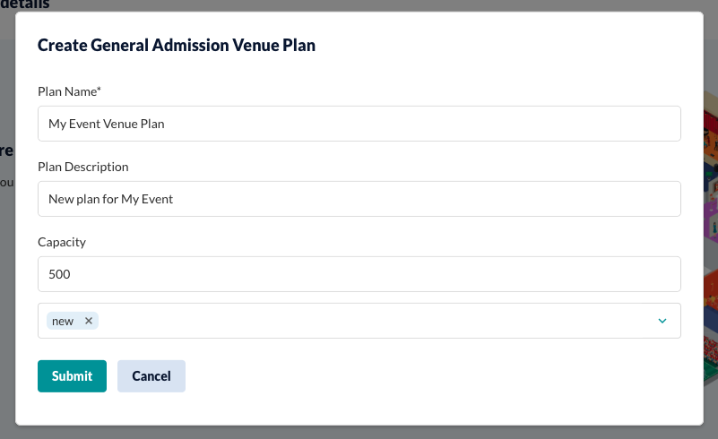Click the Plan Name label
The height and width of the screenshot is (439, 718).
[x=67, y=91]
